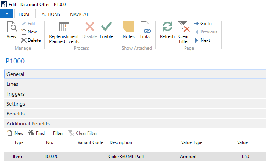Delete the discount offer with Delete
The width and height of the screenshot is (266, 166).
tap(31, 40)
